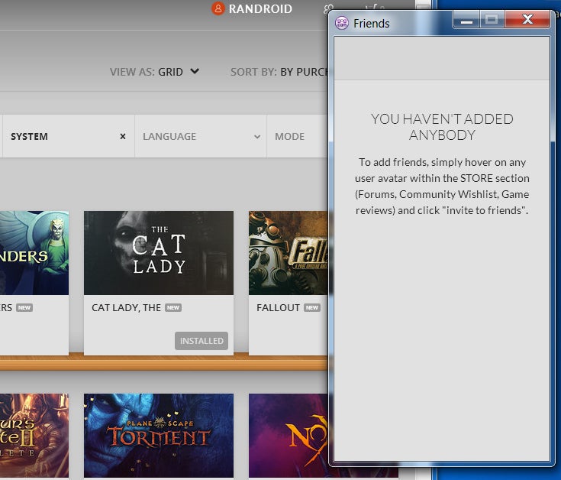Open the Nox game cover
The height and width of the screenshot is (480, 561).
(x=289, y=436)
